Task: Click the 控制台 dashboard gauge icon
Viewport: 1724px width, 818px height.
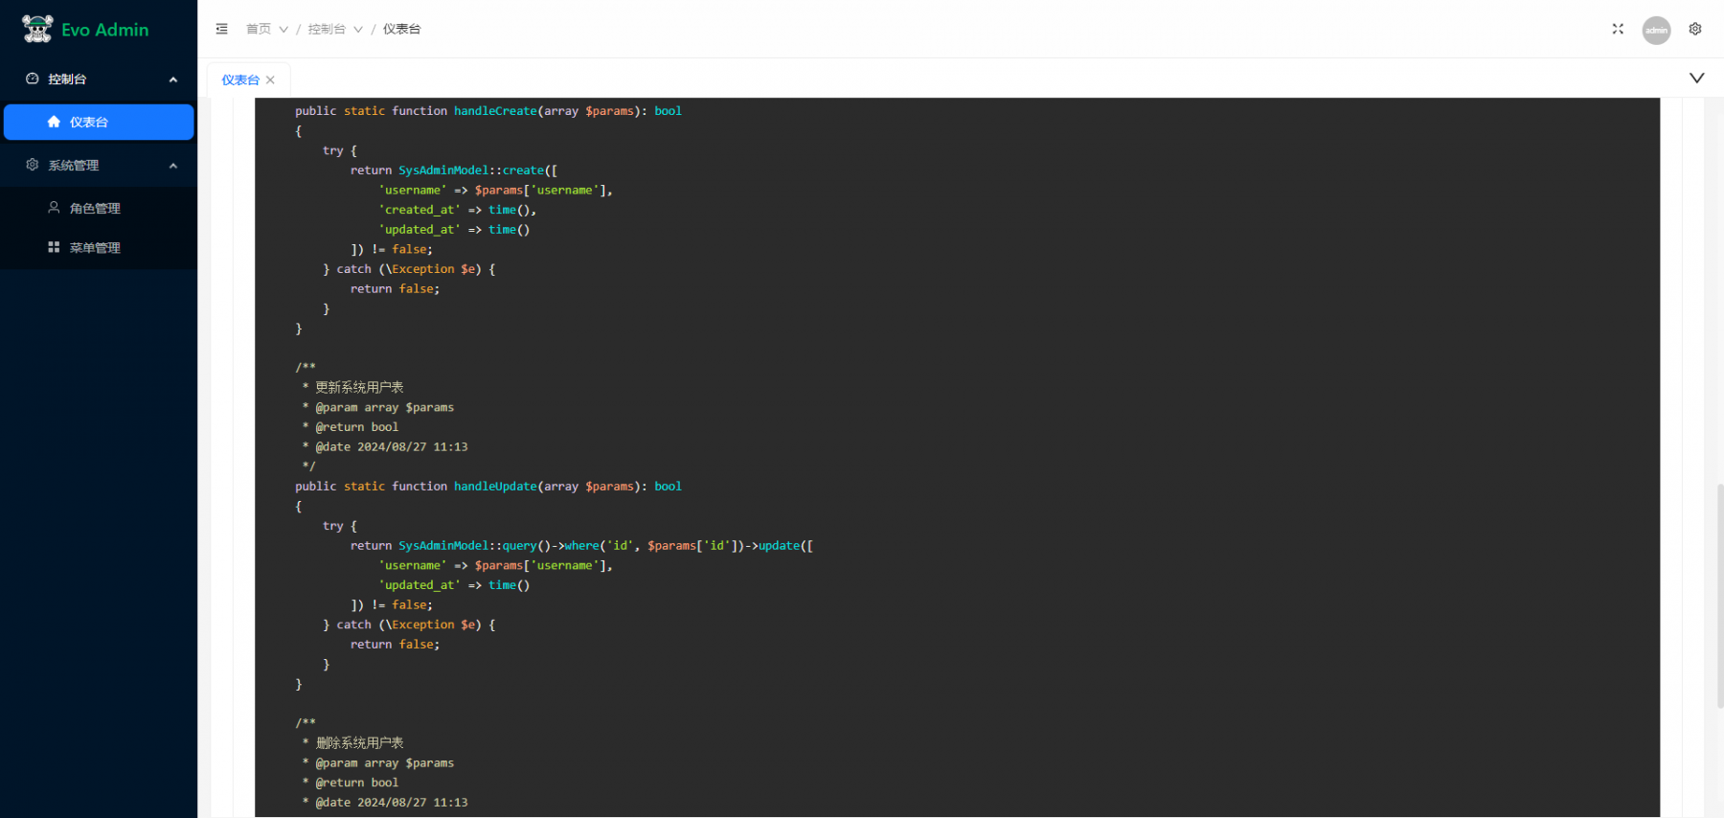Action: click(x=33, y=79)
